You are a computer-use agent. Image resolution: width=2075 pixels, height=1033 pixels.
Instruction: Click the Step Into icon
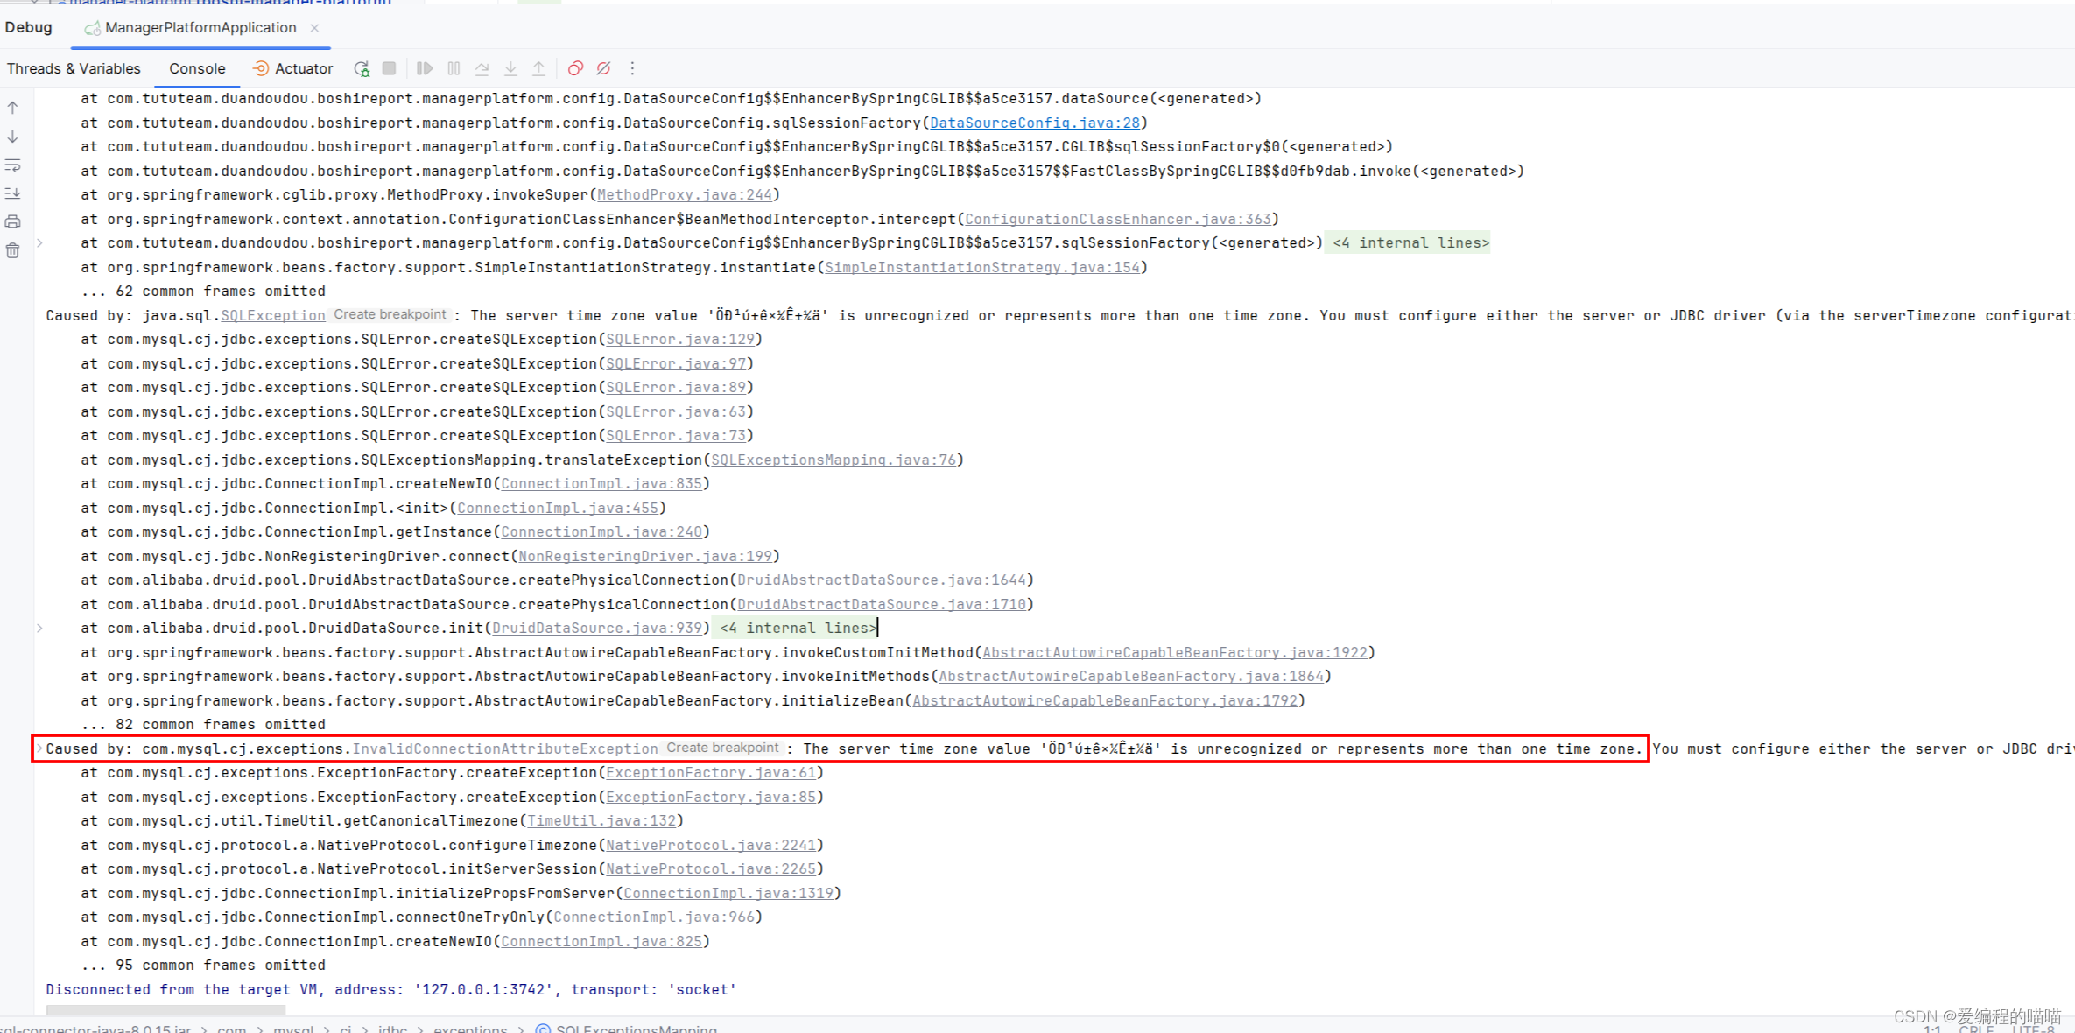click(x=510, y=68)
